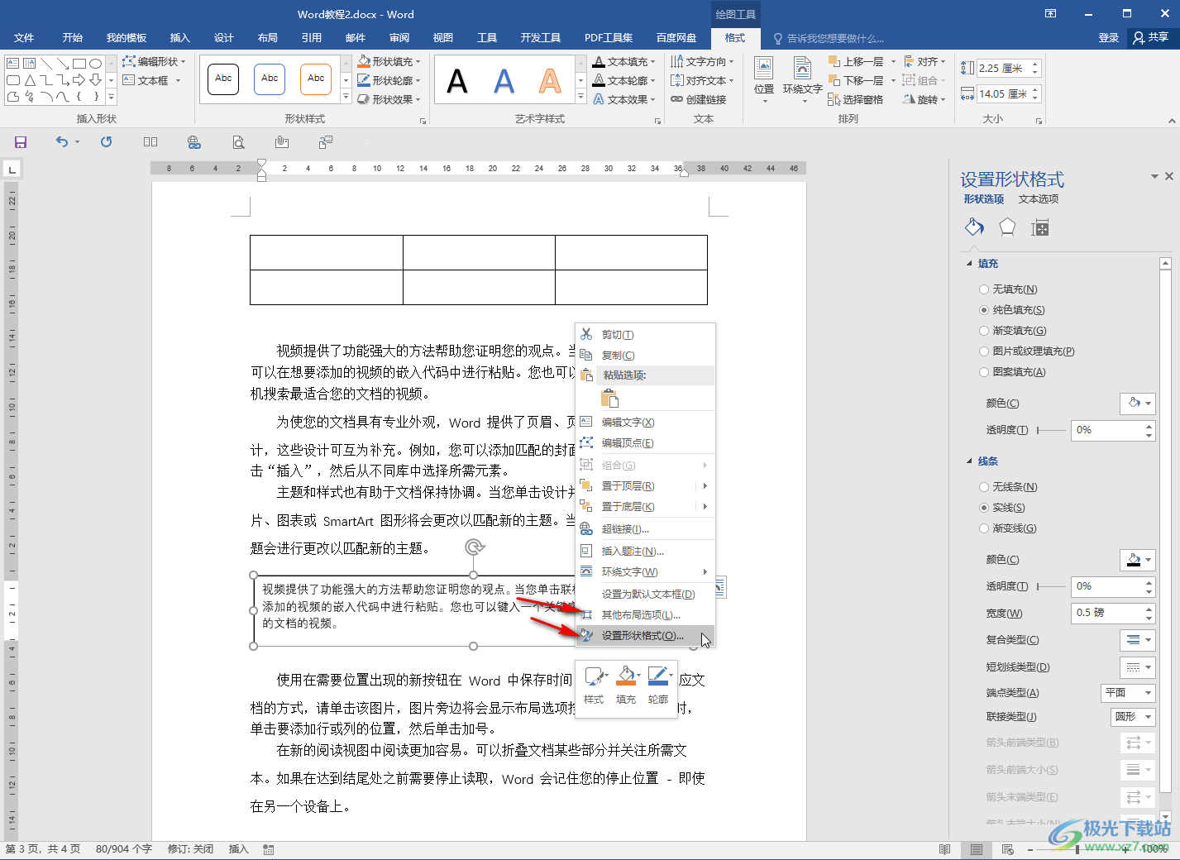Select No line (无线条) radio option
The image size is (1180, 860).
(1008, 487)
